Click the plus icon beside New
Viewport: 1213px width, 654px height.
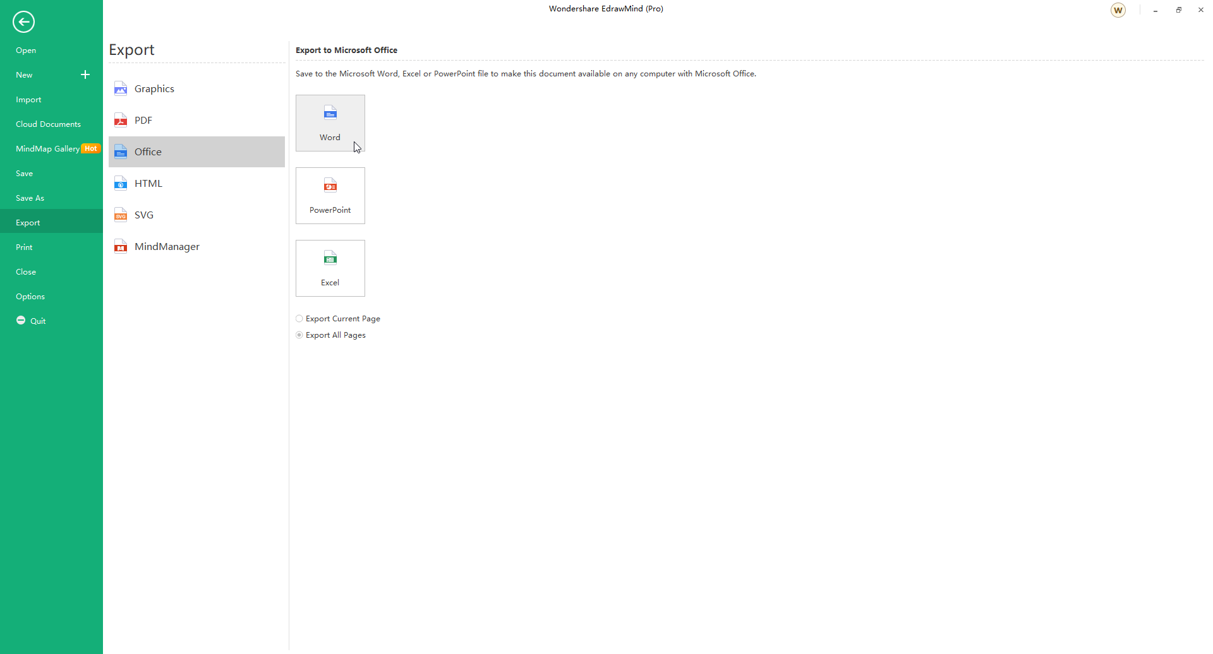[x=85, y=74]
